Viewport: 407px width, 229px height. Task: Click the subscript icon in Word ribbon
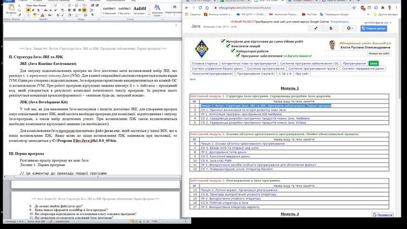click(x=51, y=10)
